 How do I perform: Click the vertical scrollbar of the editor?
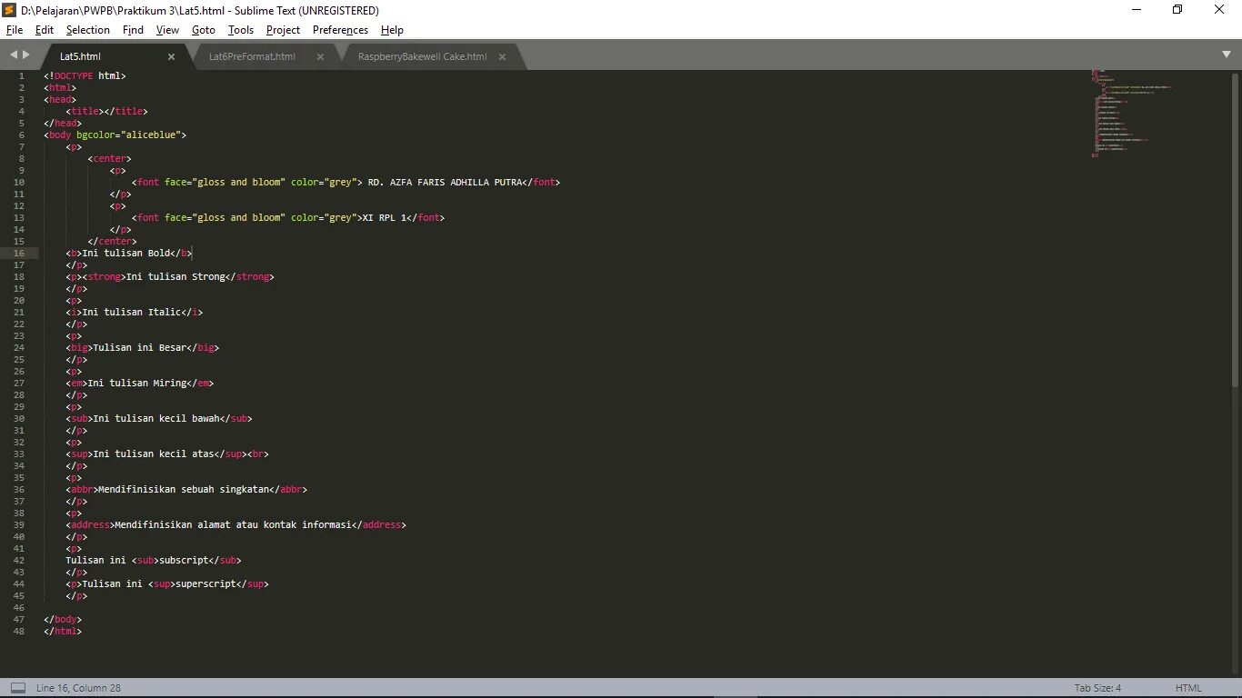[1236, 229]
